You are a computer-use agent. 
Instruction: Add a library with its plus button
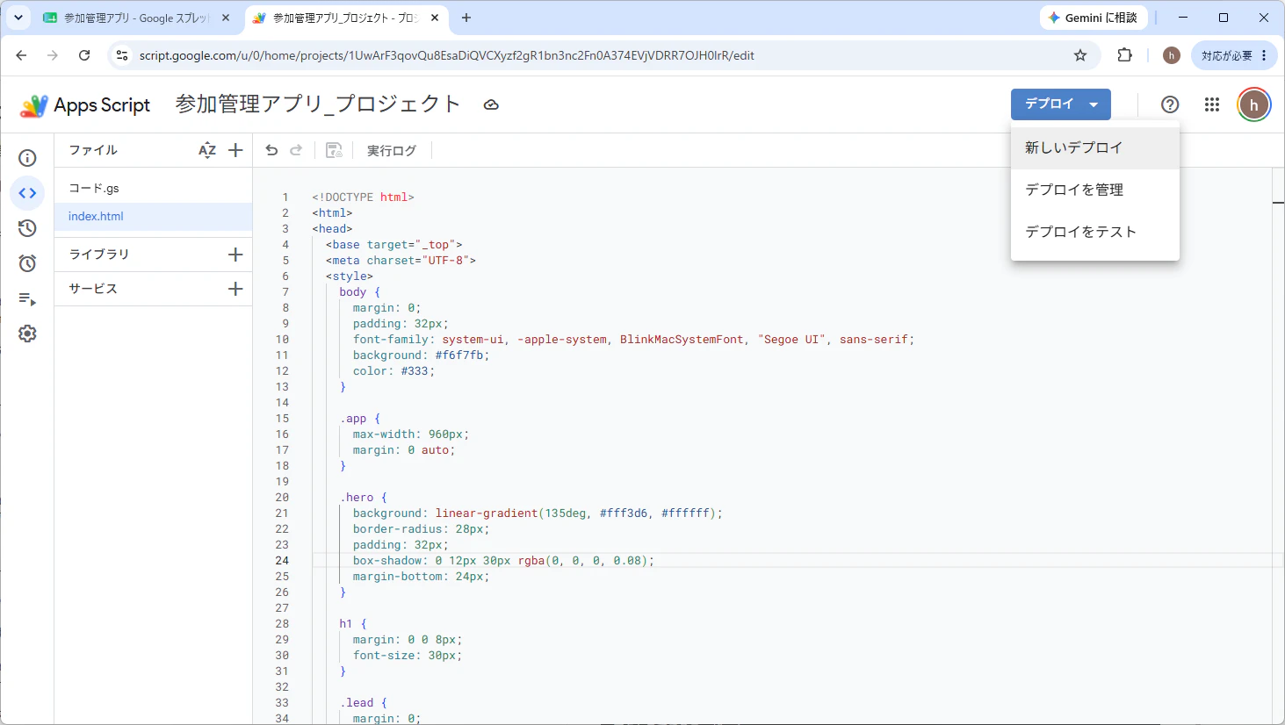point(235,255)
